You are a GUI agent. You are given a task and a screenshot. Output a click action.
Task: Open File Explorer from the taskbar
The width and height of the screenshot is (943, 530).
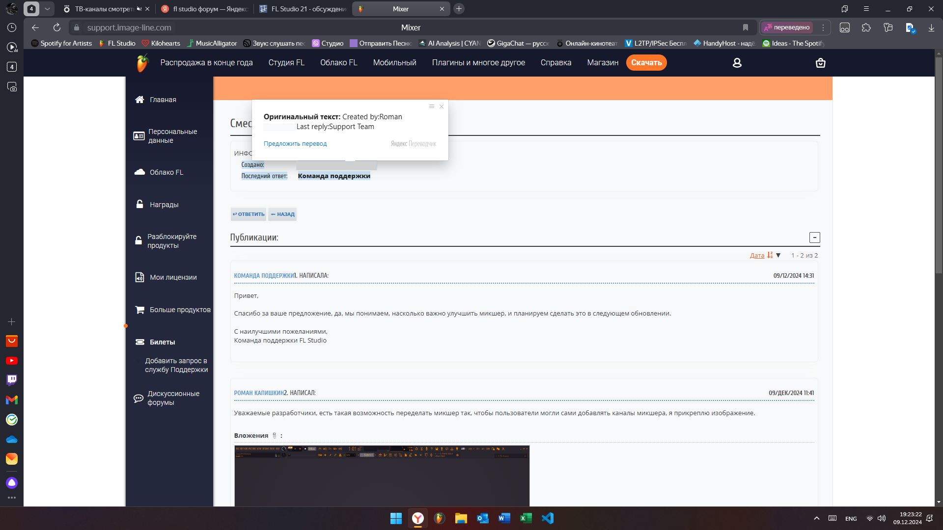[x=461, y=518]
